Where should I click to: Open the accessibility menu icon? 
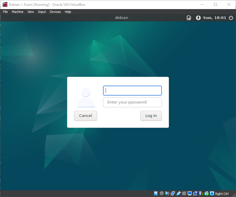(x=198, y=18)
